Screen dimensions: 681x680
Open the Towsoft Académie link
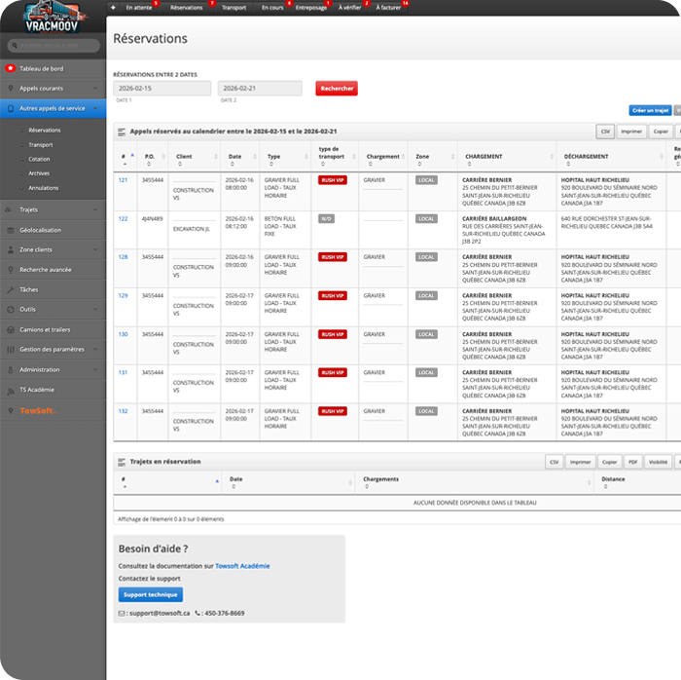(x=242, y=566)
